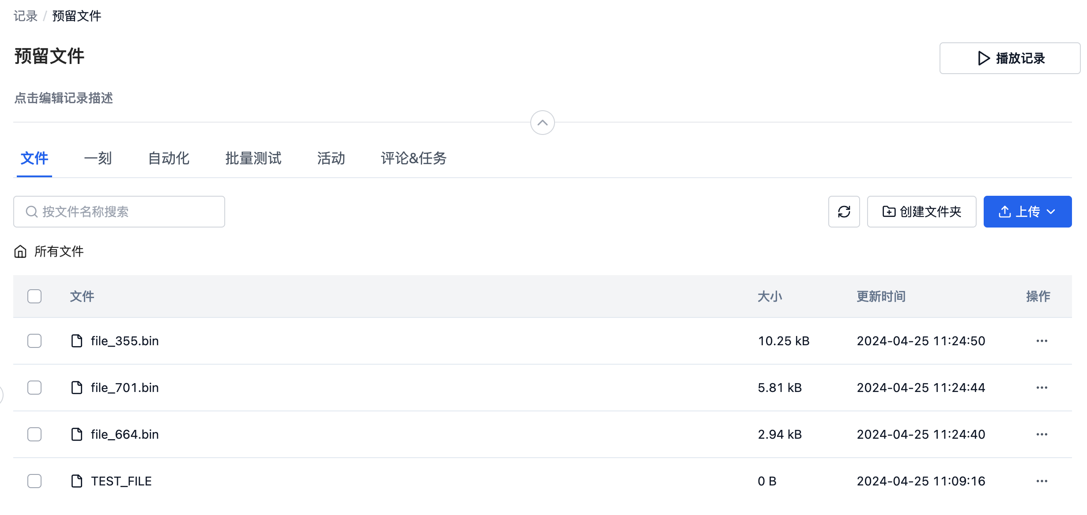
Task: Go to 记录 in the breadcrumb
Action: tap(26, 16)
